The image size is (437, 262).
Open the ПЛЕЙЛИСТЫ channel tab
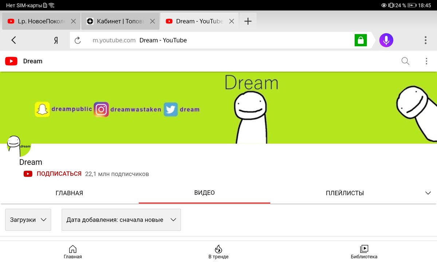click(x=345, y=193)
